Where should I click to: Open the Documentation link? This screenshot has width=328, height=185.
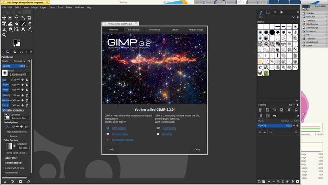pos(120,134)
